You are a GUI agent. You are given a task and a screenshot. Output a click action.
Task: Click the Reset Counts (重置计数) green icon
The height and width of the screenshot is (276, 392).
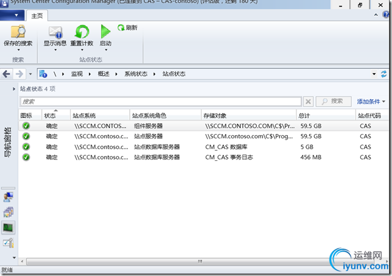coord(82,32)
